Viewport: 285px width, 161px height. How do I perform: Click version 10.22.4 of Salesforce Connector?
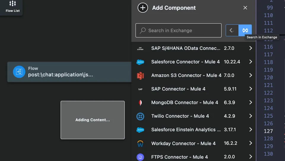click(232, 62)
